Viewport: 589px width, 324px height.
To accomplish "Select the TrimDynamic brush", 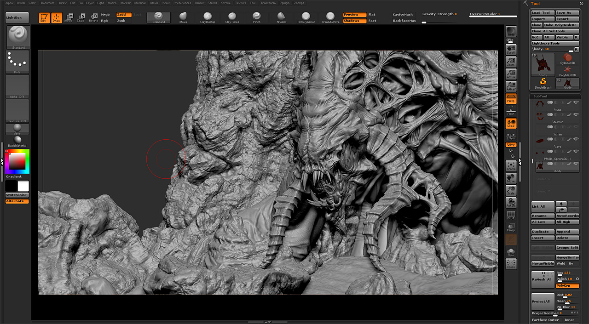I will coord(306,17).
